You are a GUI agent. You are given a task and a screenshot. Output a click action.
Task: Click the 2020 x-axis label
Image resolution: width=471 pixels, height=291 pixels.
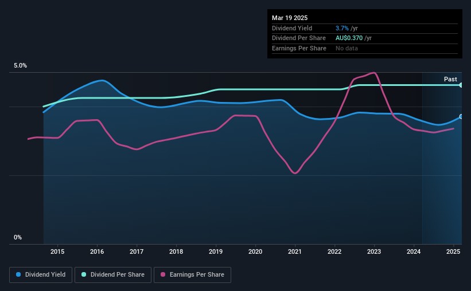click(255, 251)
